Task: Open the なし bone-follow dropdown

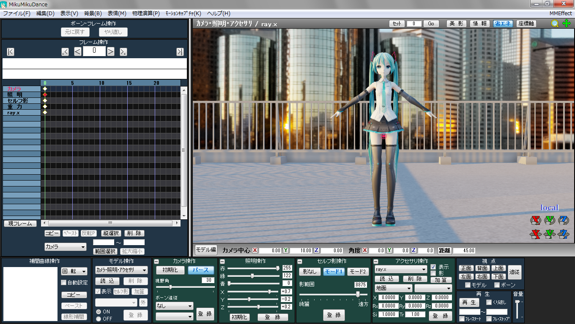Action: 174,306
